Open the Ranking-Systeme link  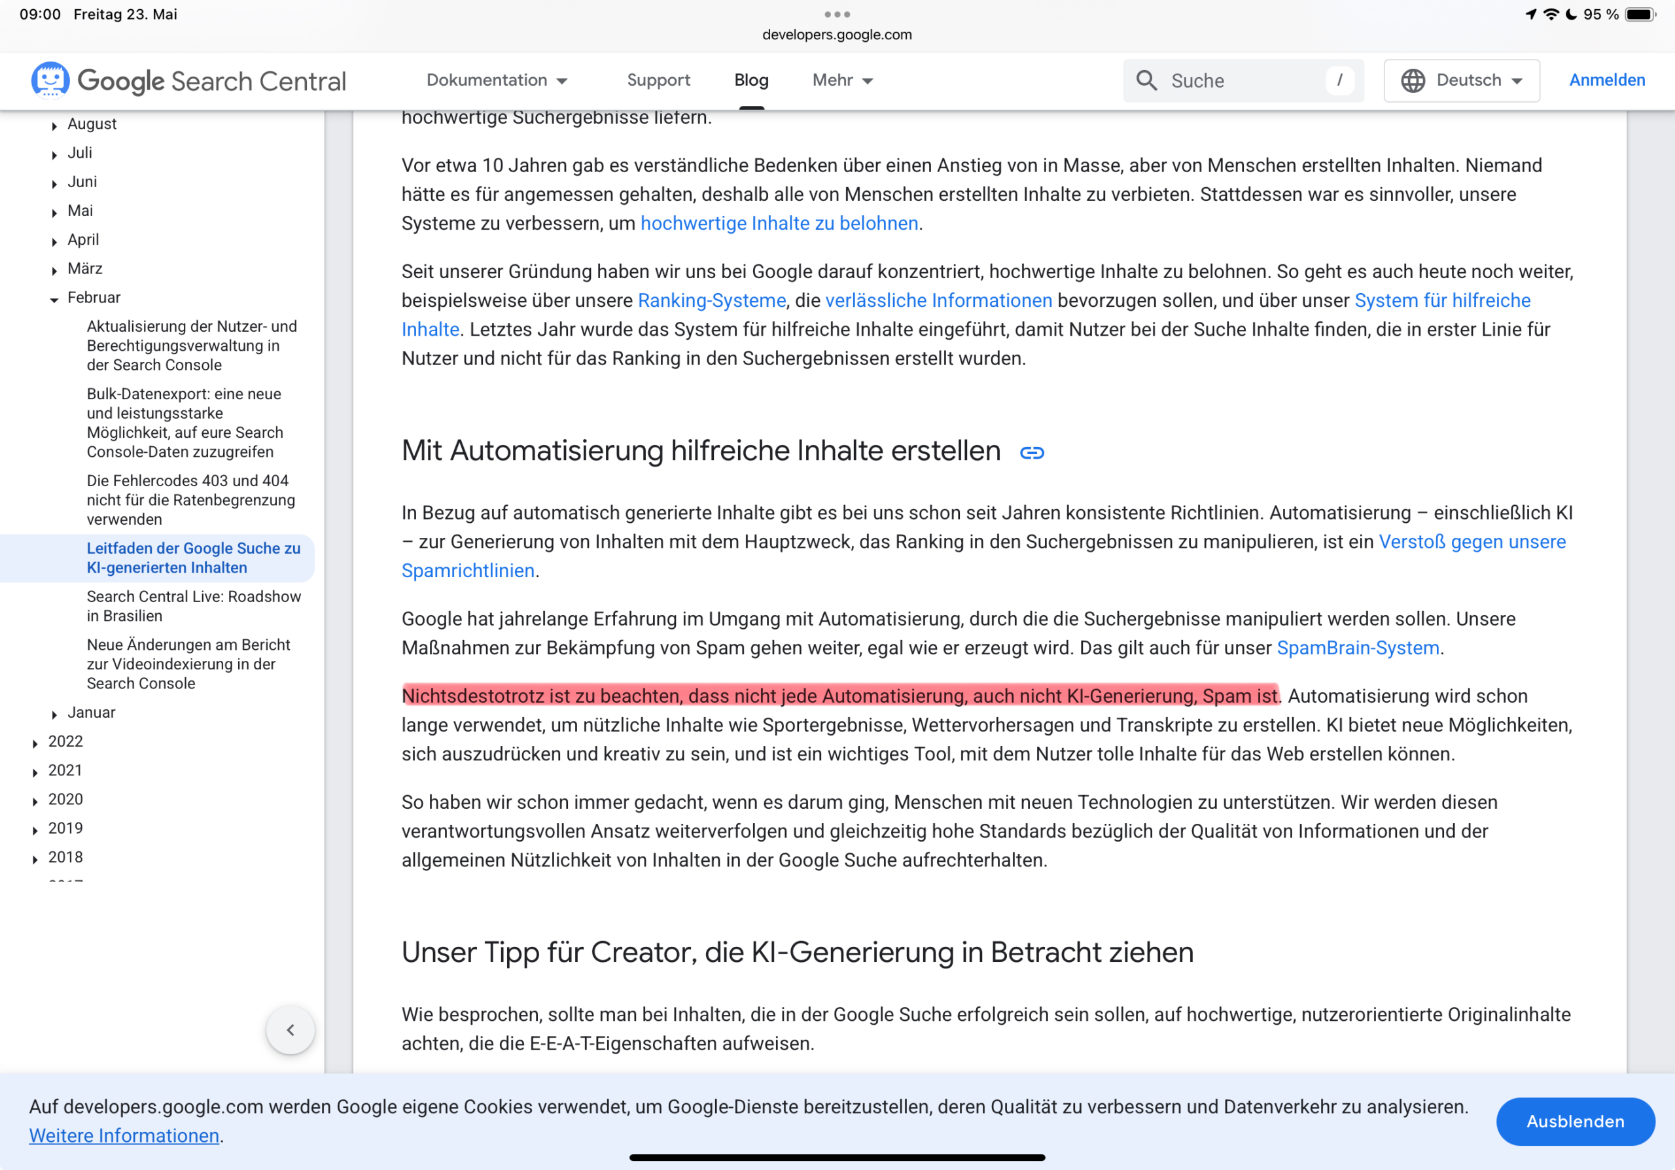(x=711, y=300)
